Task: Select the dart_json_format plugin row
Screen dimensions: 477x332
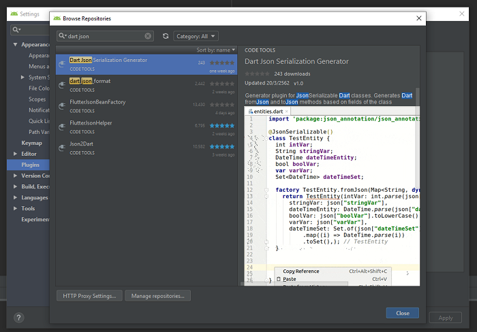Action: click(x=147, y=85)
